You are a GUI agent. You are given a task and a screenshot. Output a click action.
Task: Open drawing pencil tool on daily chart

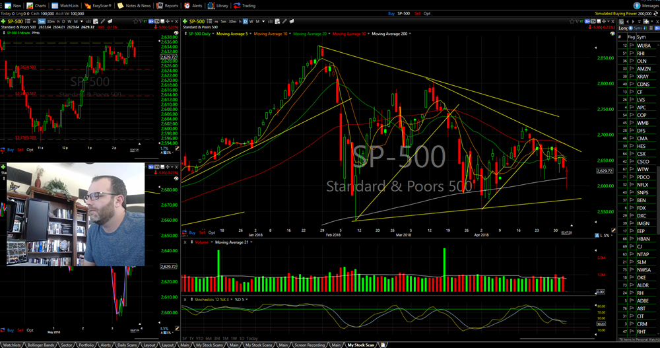284,22
